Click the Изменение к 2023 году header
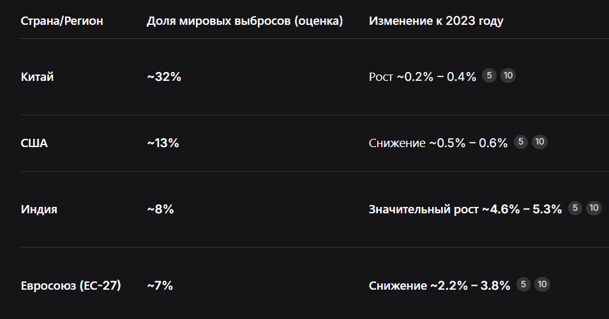This screenshot has height=319, width=609. (x=436, y=20)
